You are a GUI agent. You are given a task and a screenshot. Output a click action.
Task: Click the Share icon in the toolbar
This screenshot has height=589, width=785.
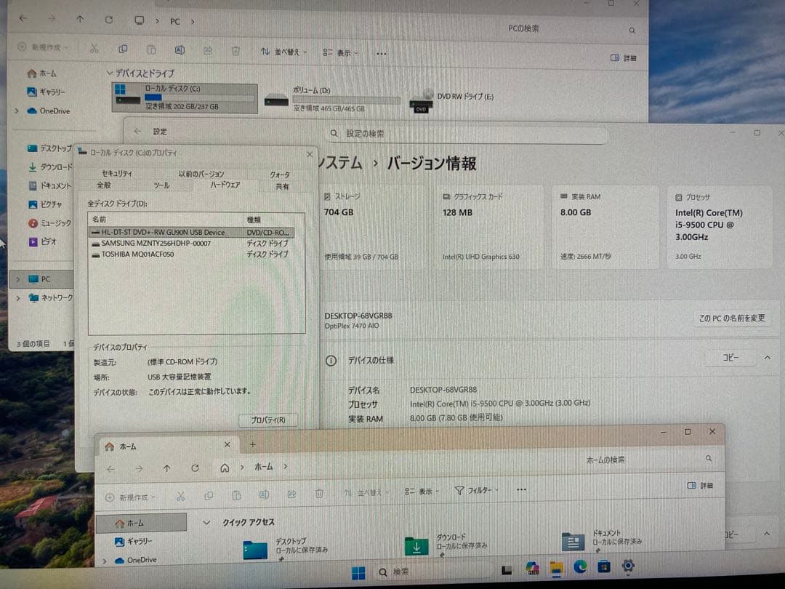(x=208, y=52)
